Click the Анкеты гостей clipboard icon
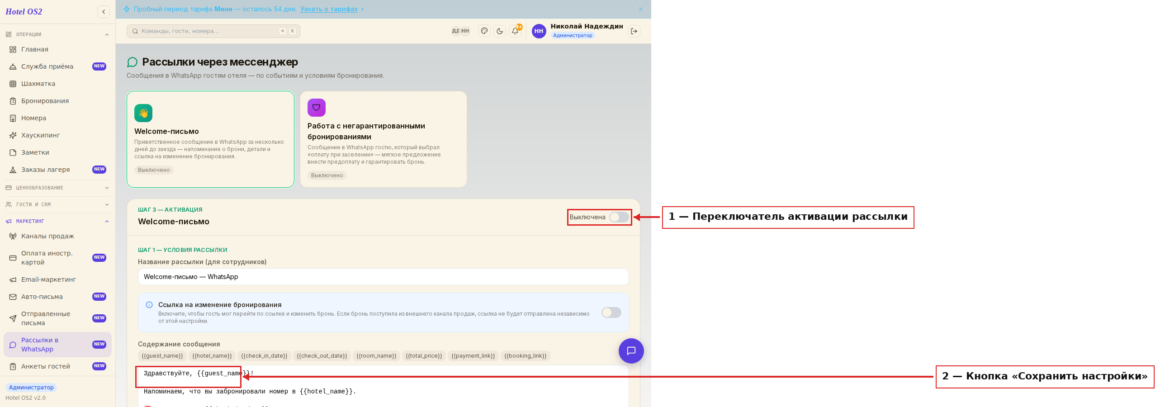 [13, 366]
